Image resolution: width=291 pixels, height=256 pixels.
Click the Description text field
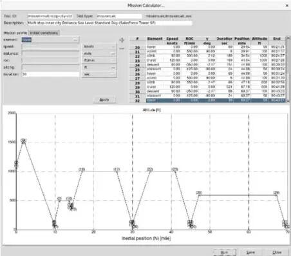[x=109, y=23]
